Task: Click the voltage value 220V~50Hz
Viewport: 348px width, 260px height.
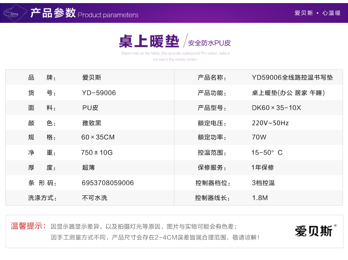Action: coord(270,123)
